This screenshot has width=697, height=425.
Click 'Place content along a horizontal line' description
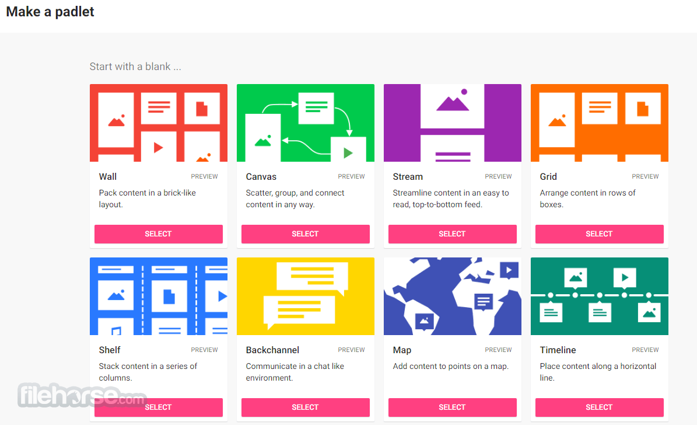pyautogui.click(x=598, y=372)
